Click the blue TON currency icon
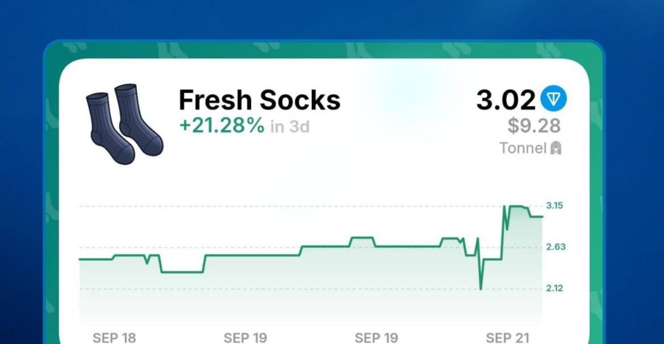The image size is (664, 344). (553, 99)
